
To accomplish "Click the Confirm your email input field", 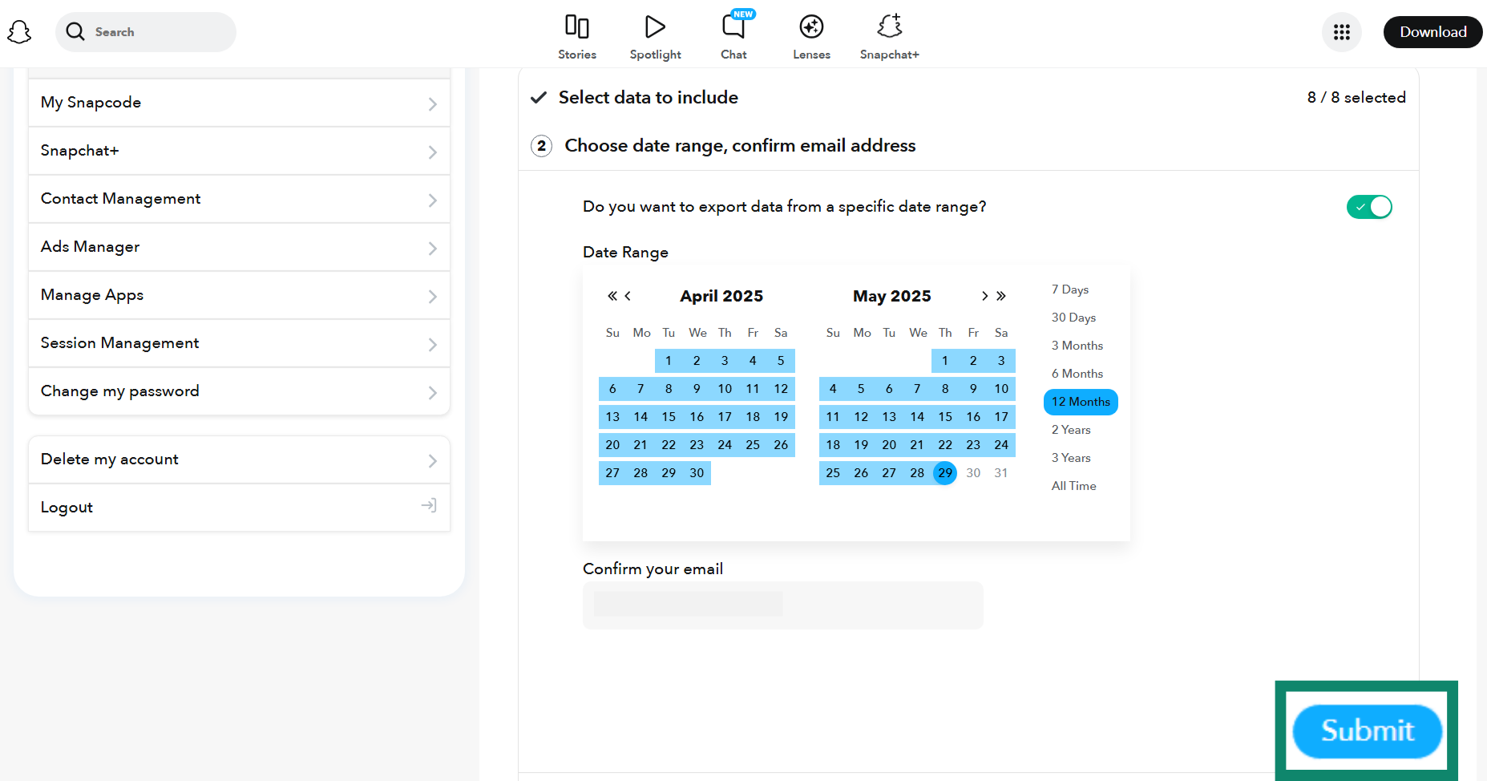I will (x=783, y=605).
